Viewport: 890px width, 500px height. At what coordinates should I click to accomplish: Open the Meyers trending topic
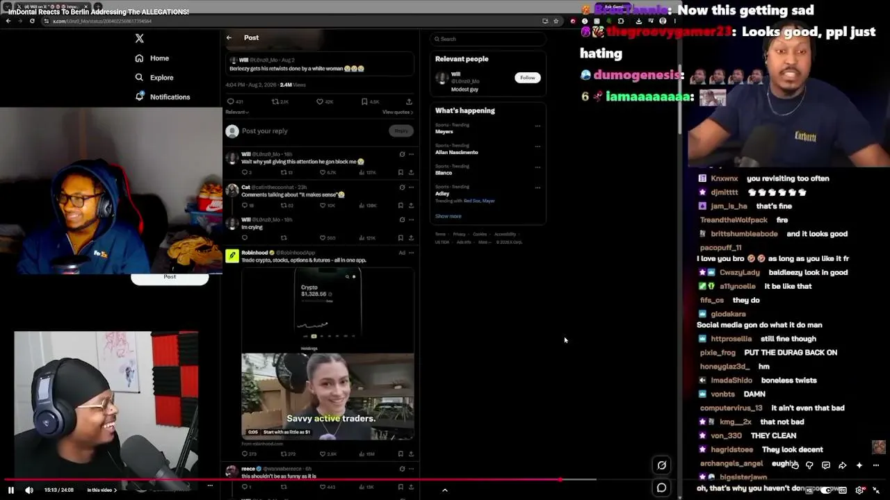pyautogui.click(x=444, y=131)
